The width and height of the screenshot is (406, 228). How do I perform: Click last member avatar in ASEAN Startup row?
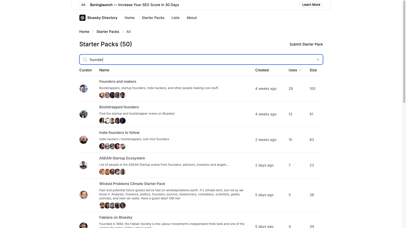pyautogui.click(x=123, y=172)
